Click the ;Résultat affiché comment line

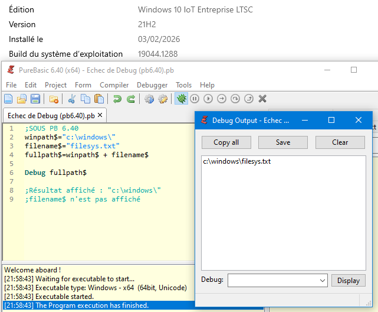tap(93, 190)
